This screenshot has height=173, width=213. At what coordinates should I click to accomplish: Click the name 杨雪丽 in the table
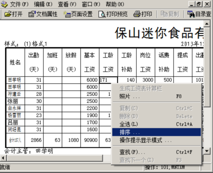pyautogui.click(x=14, y=115)
